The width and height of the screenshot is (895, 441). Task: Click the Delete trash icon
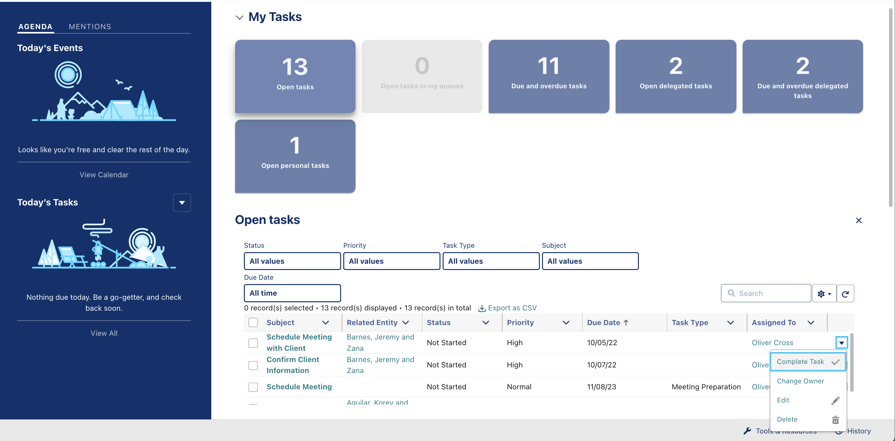[x=835, y=419]
